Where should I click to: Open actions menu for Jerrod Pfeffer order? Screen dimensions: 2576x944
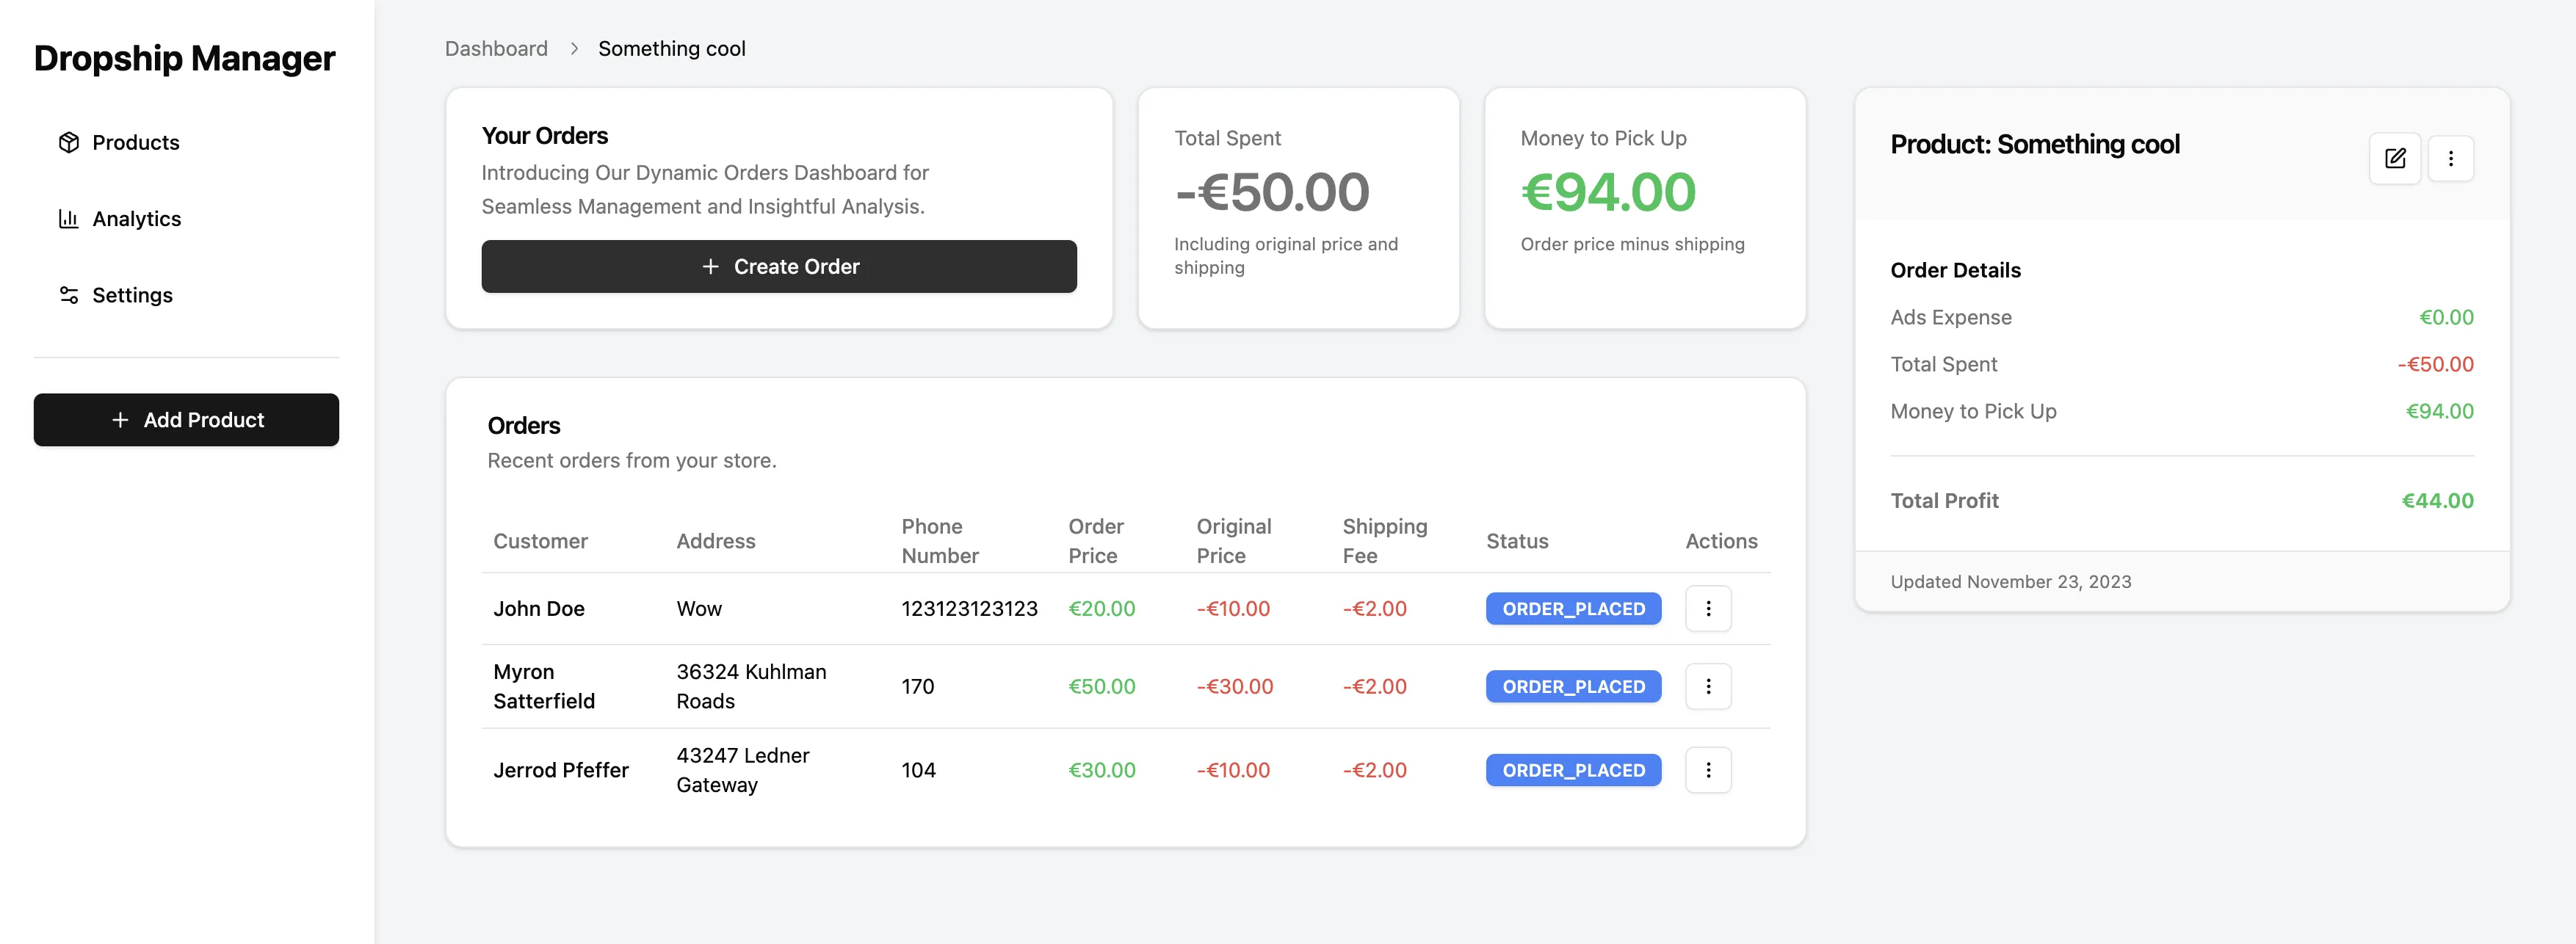click(1707, 770)
